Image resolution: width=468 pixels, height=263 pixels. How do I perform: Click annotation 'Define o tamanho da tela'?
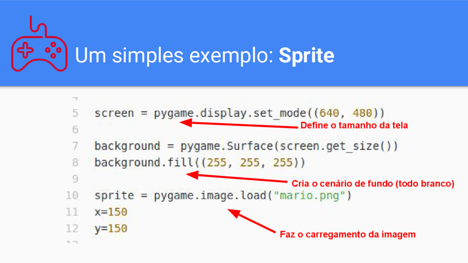[354, 125]
